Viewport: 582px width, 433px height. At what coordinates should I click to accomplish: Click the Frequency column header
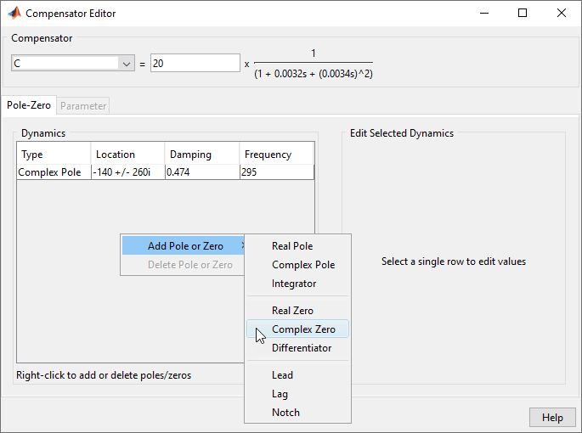click(x=276, y=155)
